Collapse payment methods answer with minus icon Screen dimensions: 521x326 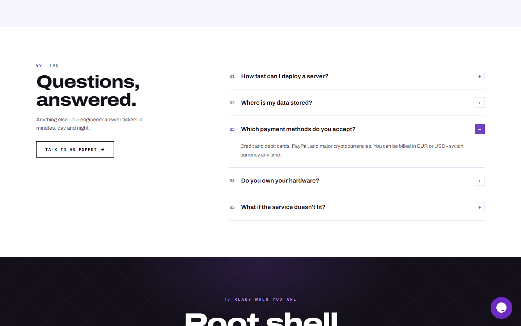pyautogui.click(x=480, y=129)
